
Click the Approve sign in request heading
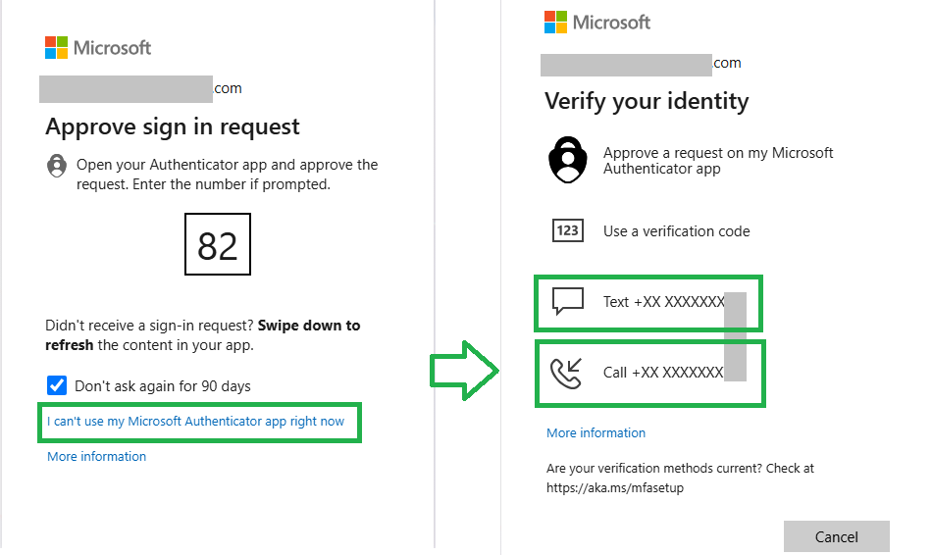coord(173,126)
